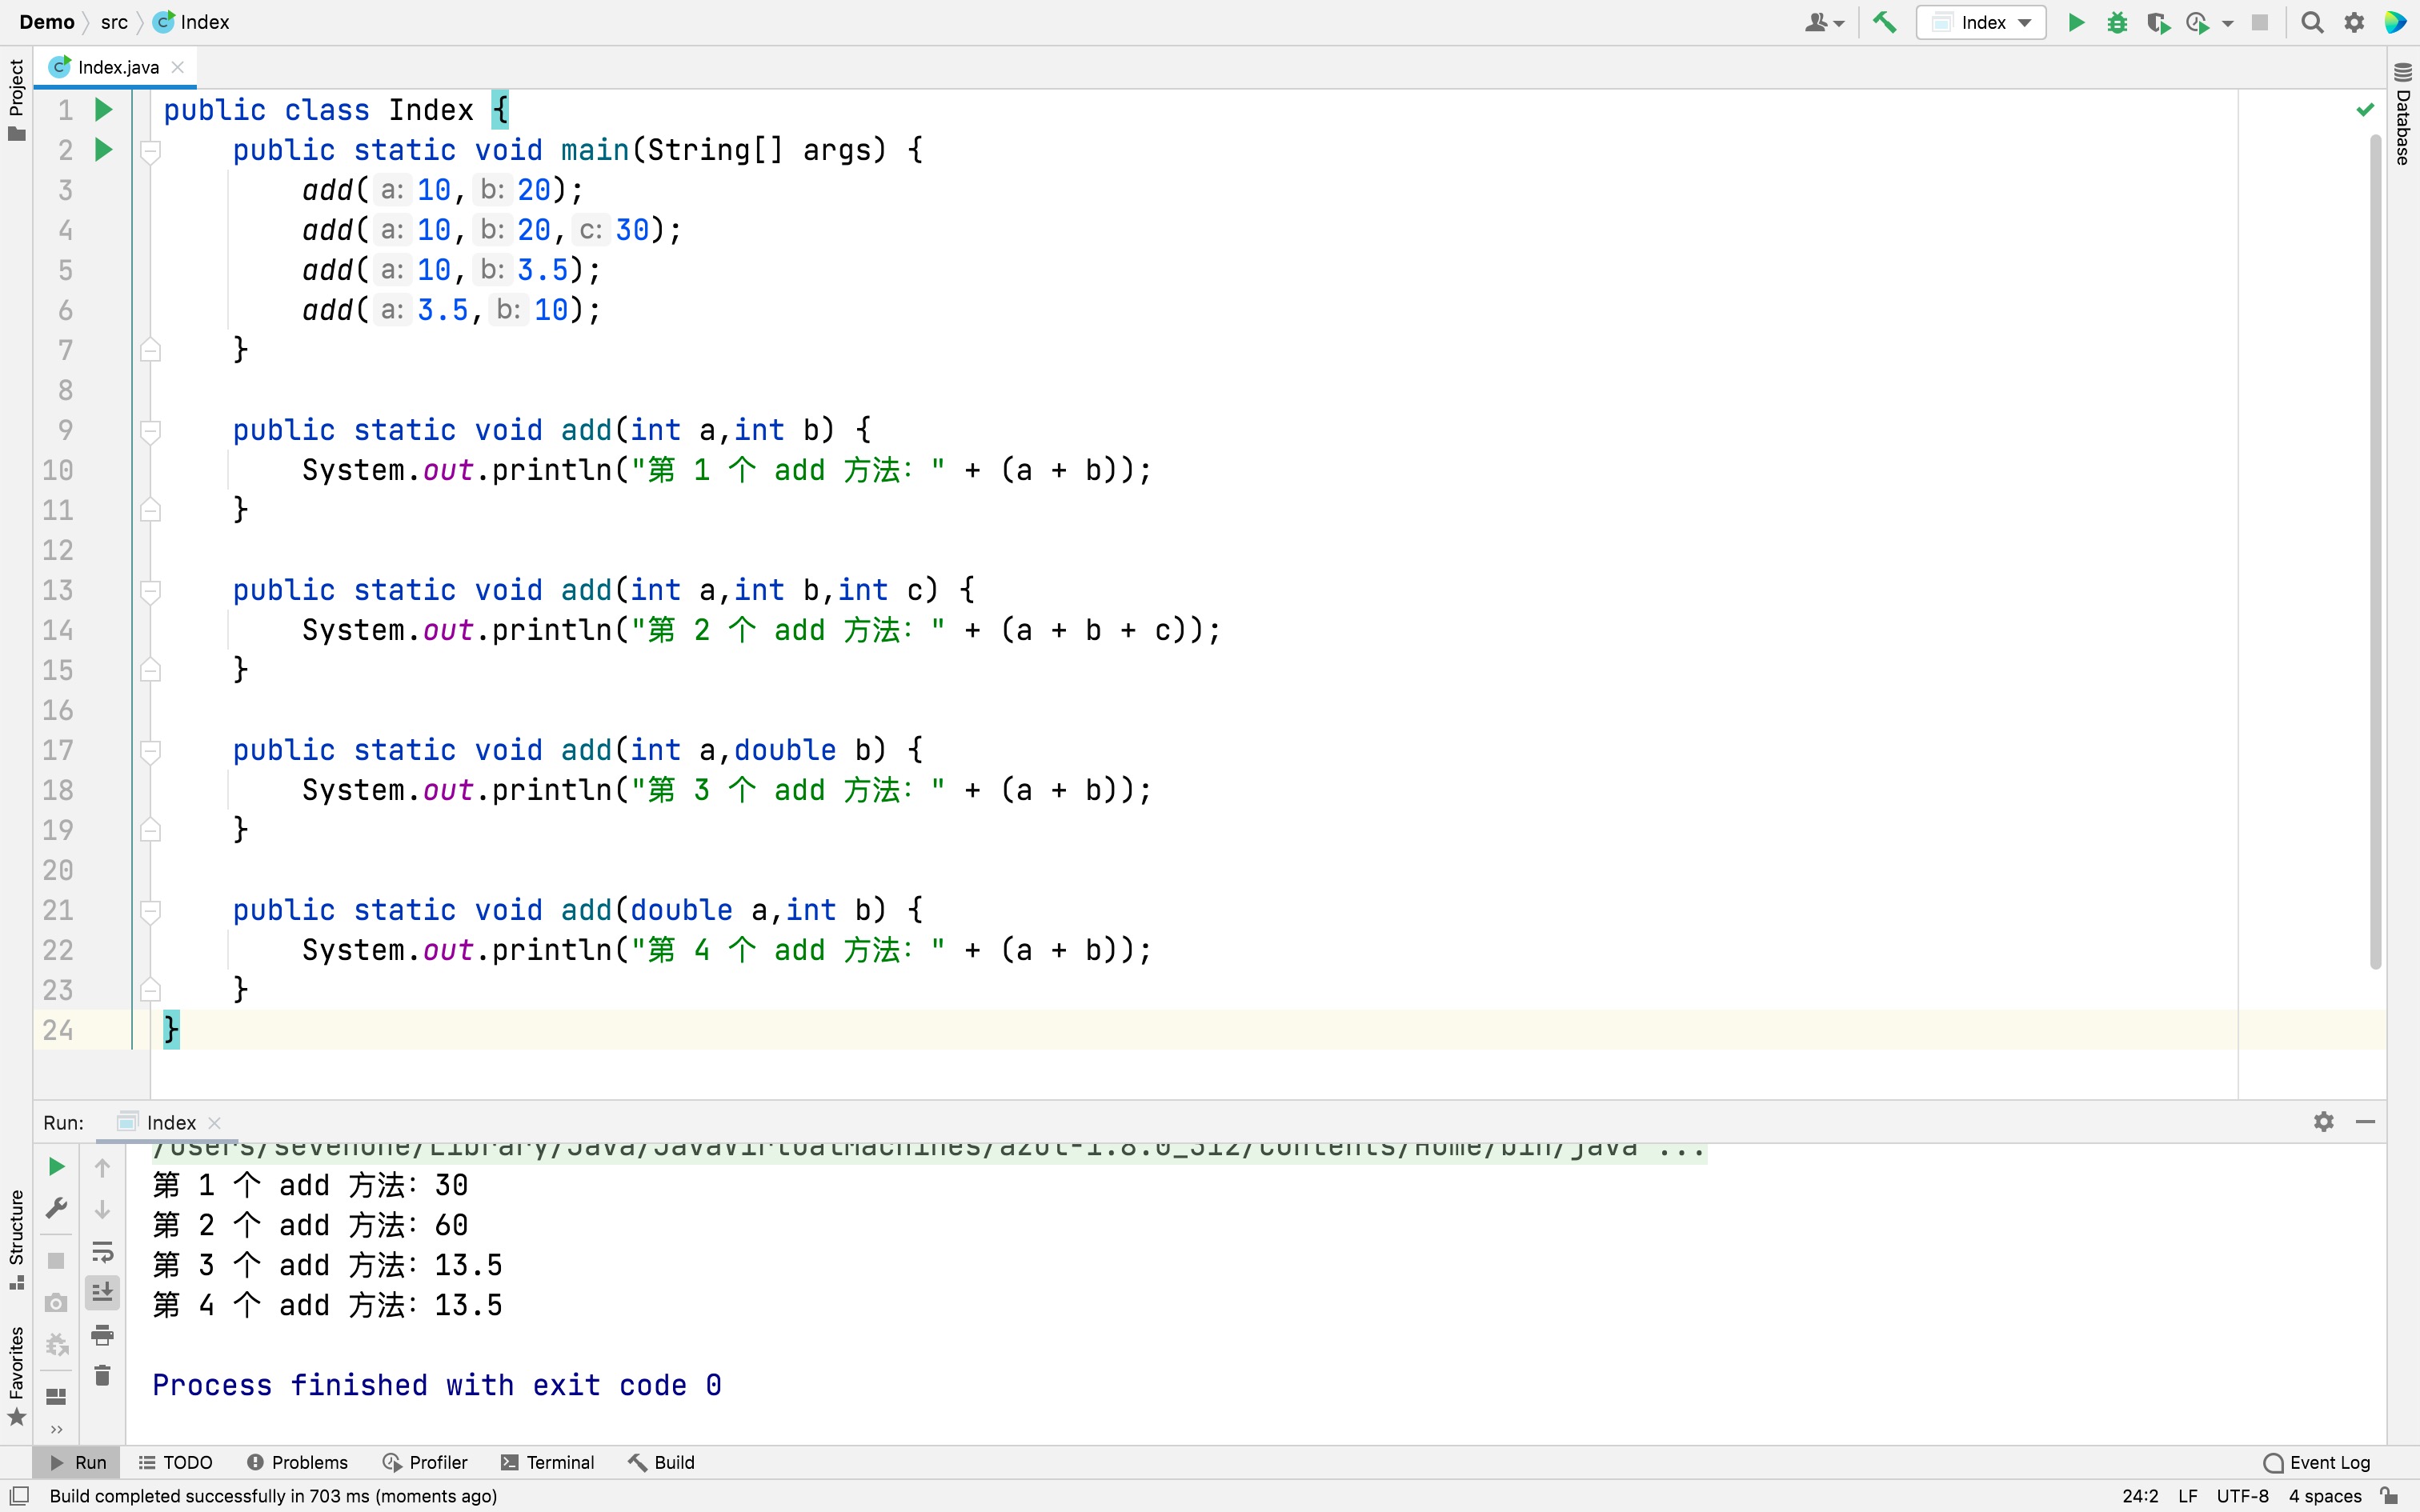
Task: Click the Debug bug icon in toolbar
Action: click(x=2117, y=22)
